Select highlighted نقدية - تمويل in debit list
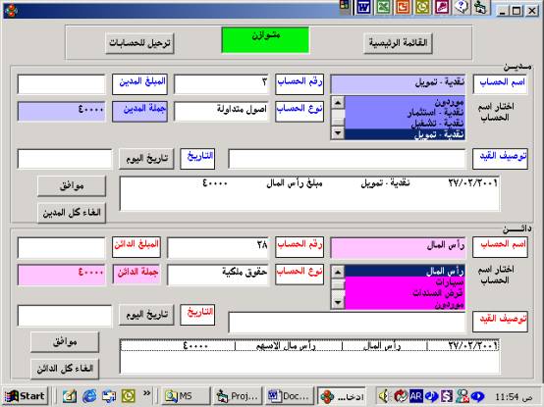Image resolution: width=544 pixels, height=407 pixels. click(x=405, y=134)
